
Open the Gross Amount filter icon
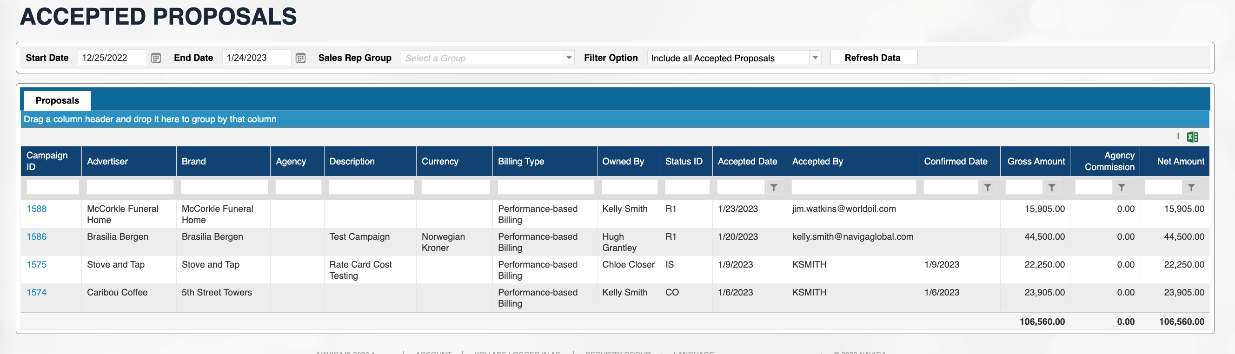click(1051, 187)
